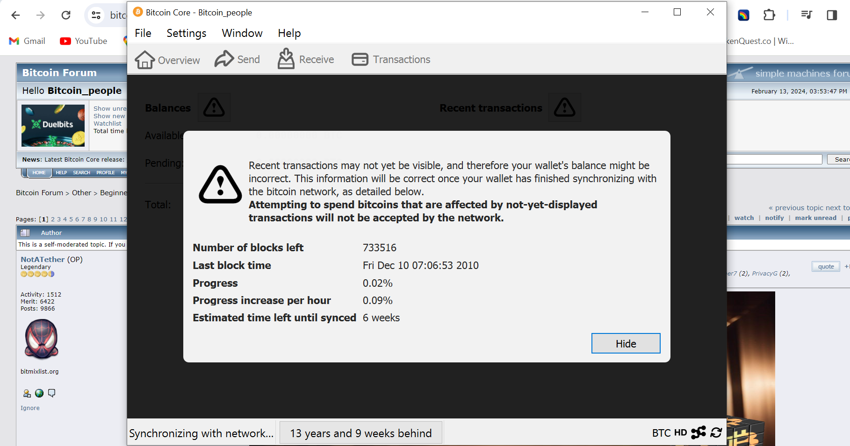Click the sync progress bar showing years behind
850x446 pixels.
tap(361, 433)
